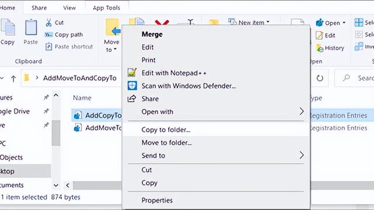Open the New item dropdown
This screenshot has width=374, height=210.
click(x=249, y=22)
